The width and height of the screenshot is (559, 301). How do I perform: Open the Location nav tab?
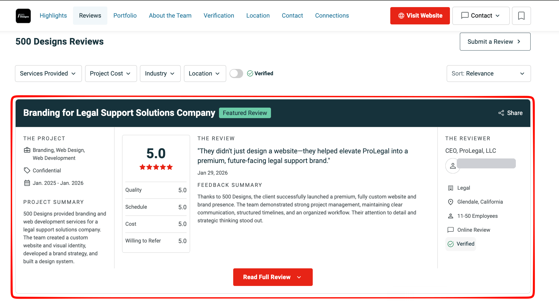point(258,16)
